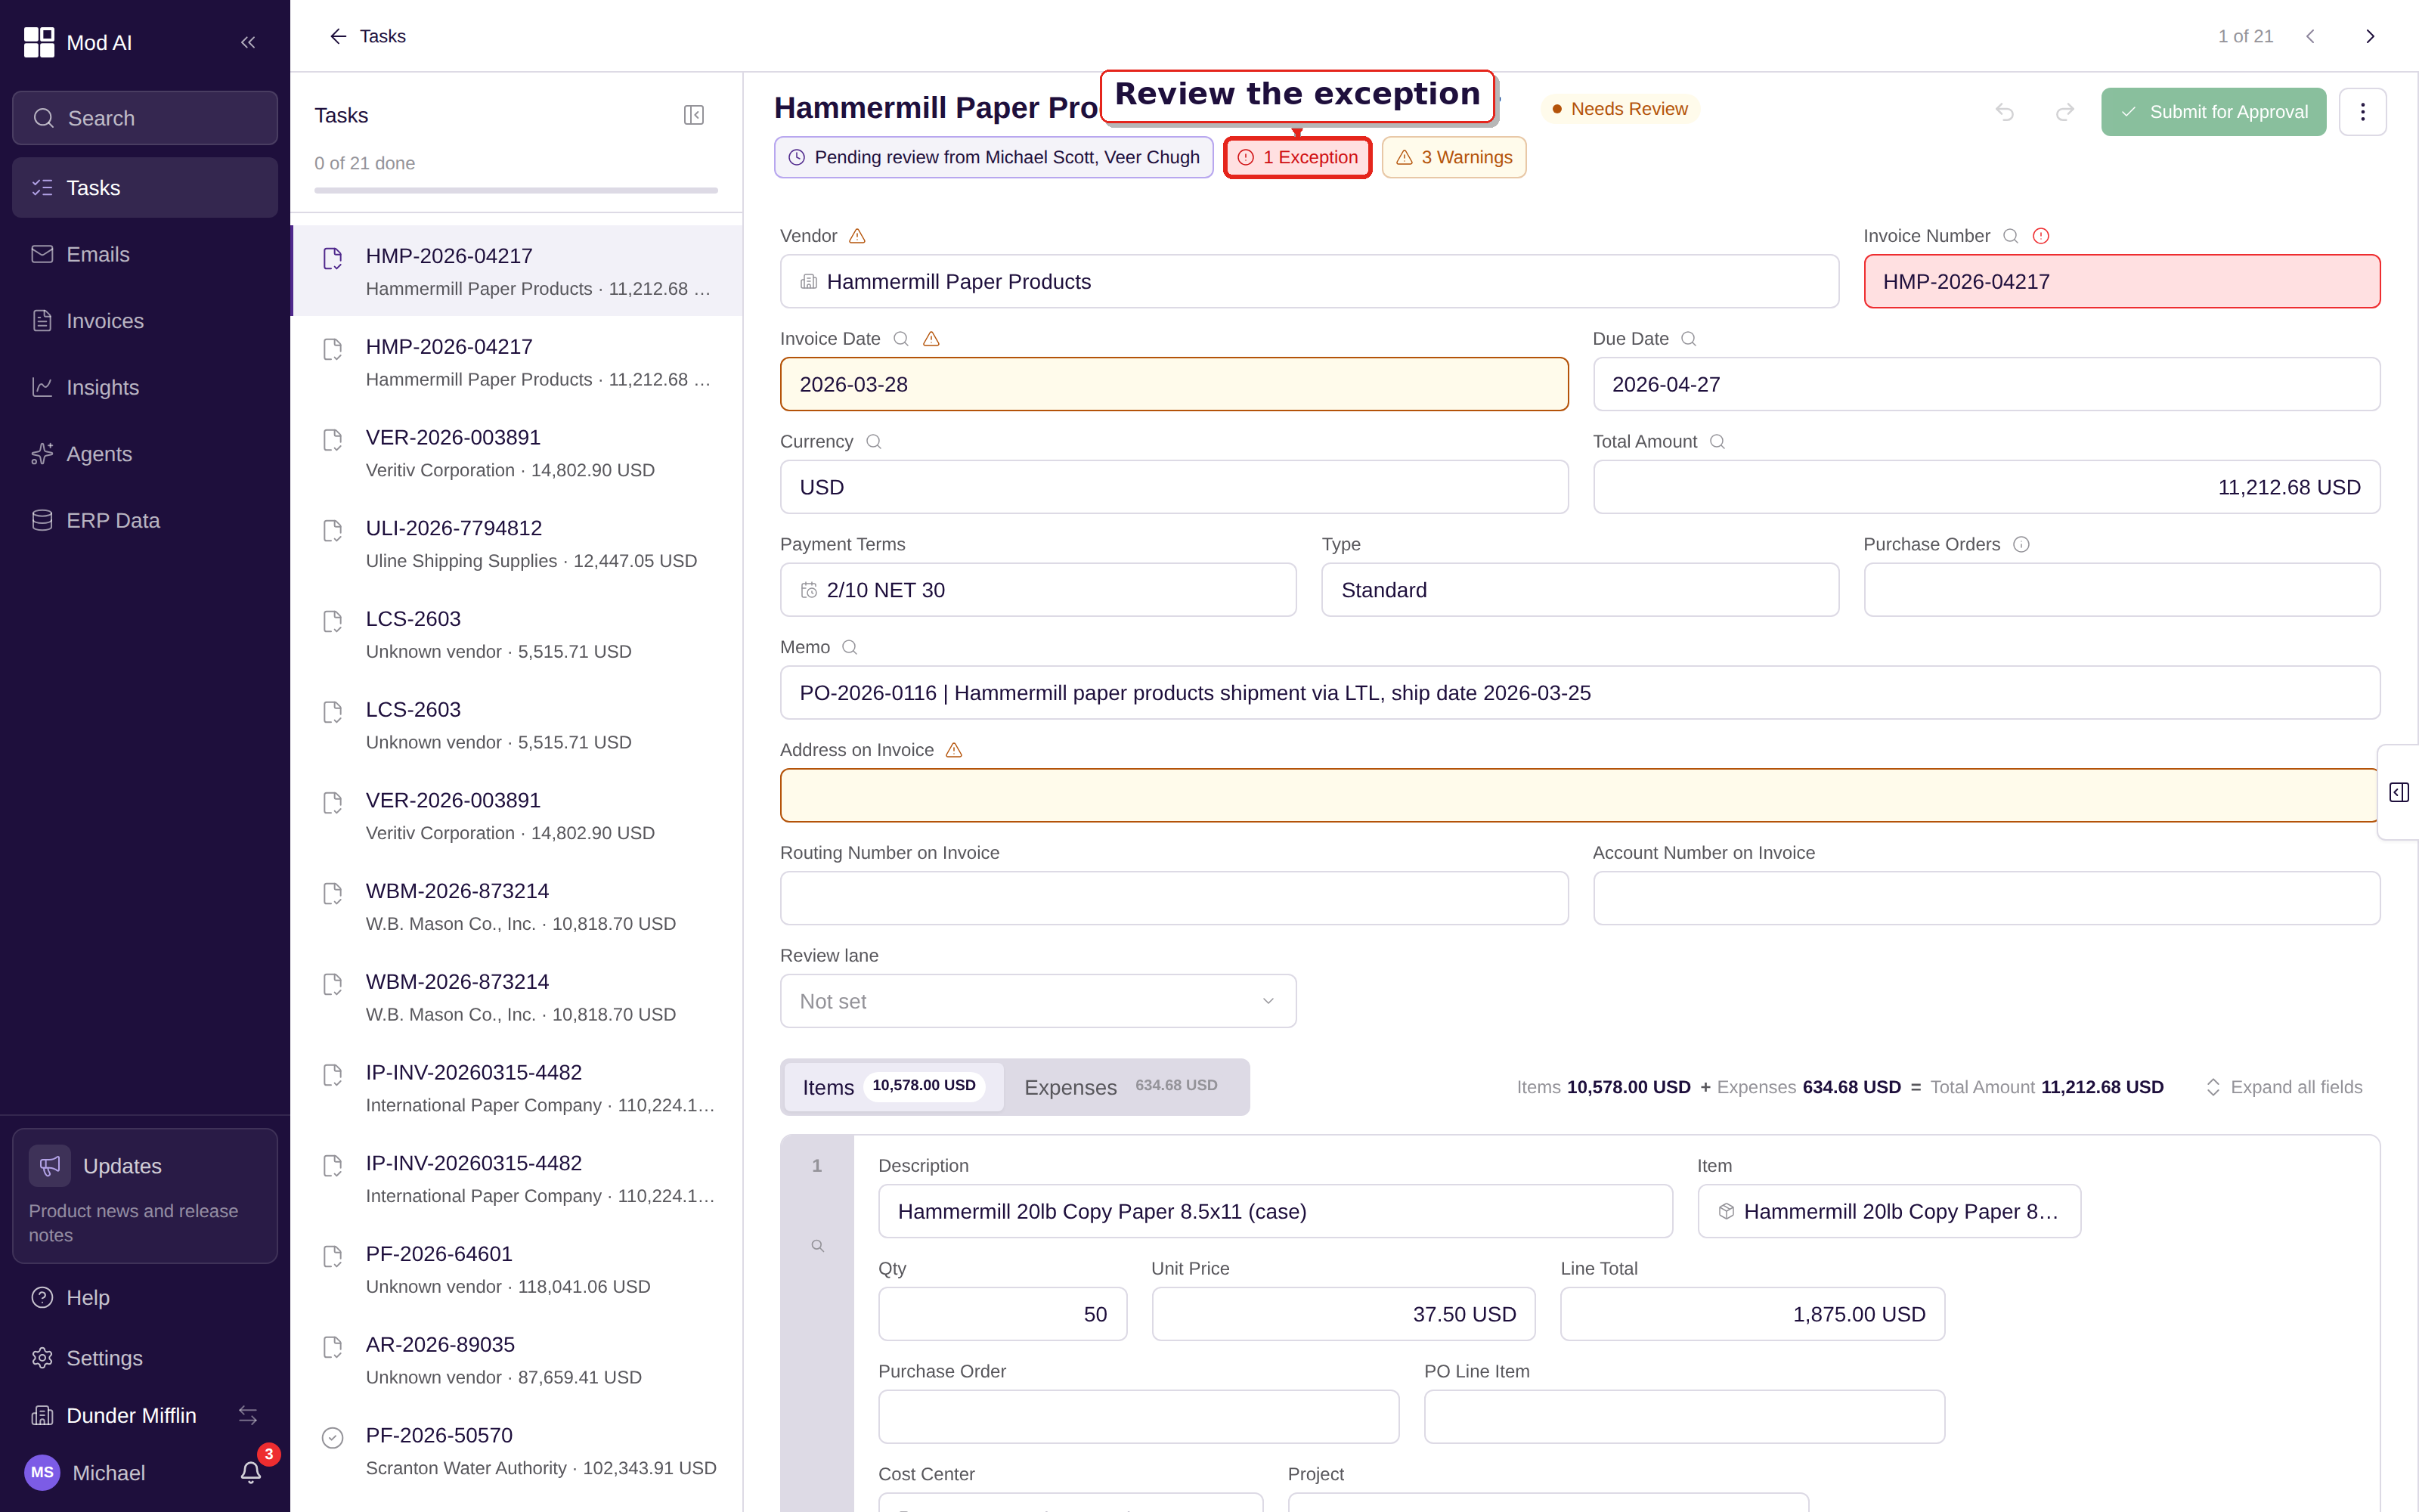Open the Item Hammermill 20lb Copy Paper selector
The width and height of the screenshot is (2419, 1512).
(x=1888, y=1211)
